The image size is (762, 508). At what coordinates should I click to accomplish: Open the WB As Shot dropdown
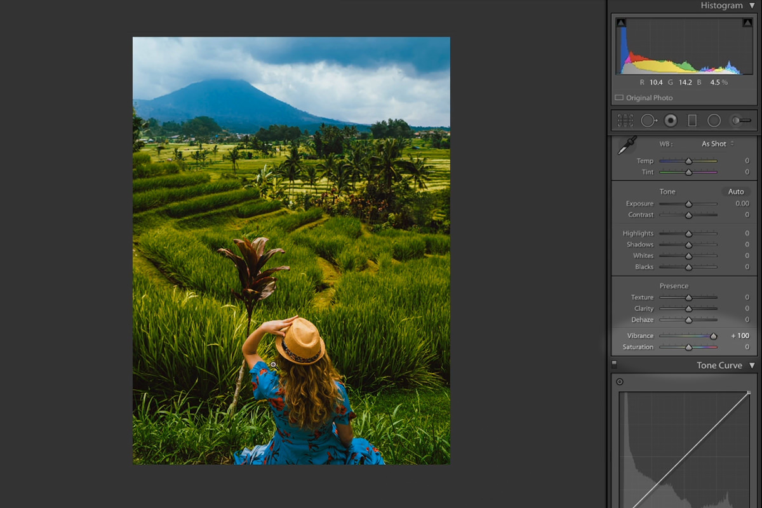coord(718,144)
